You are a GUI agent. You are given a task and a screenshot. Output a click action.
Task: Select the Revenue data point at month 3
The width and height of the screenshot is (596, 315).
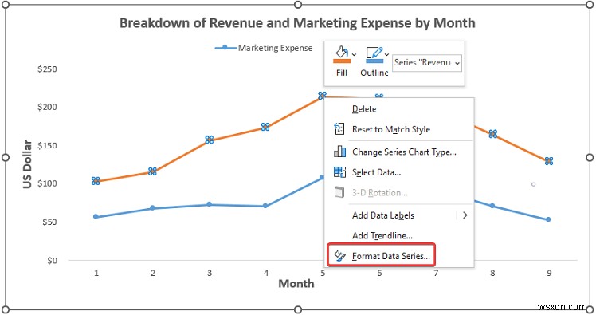[210, 140]
